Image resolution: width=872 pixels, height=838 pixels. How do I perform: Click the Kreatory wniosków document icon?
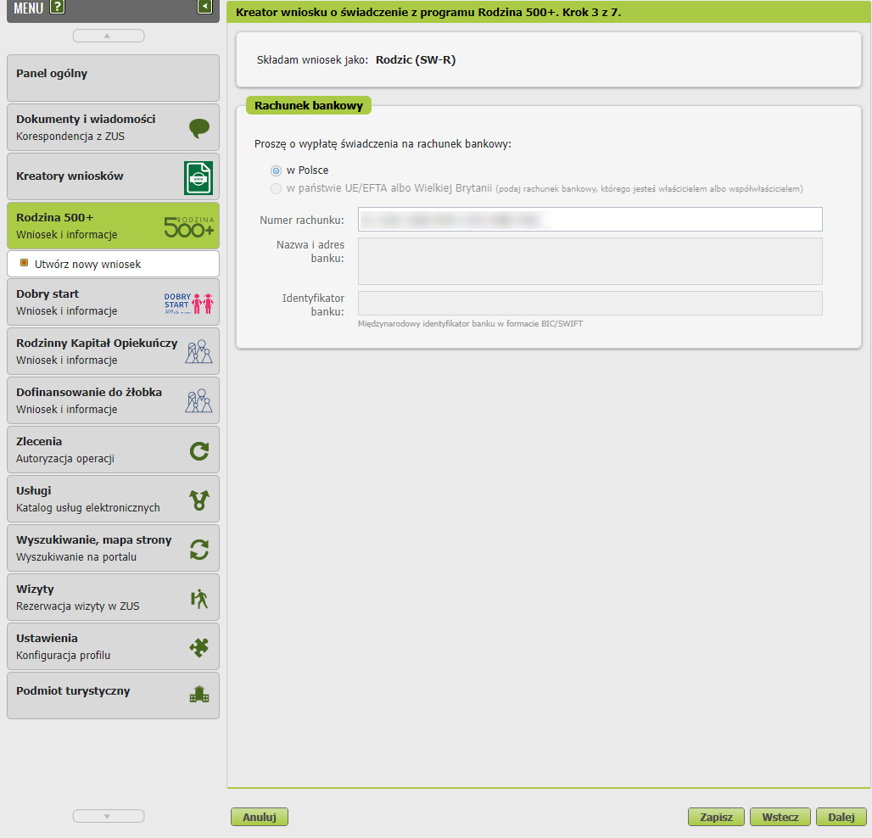pyautogui.click(x=198, y=178)
